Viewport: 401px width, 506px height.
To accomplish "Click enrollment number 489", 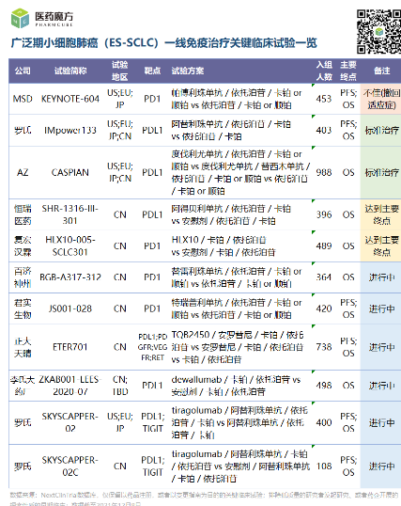I will coord(324,245).
